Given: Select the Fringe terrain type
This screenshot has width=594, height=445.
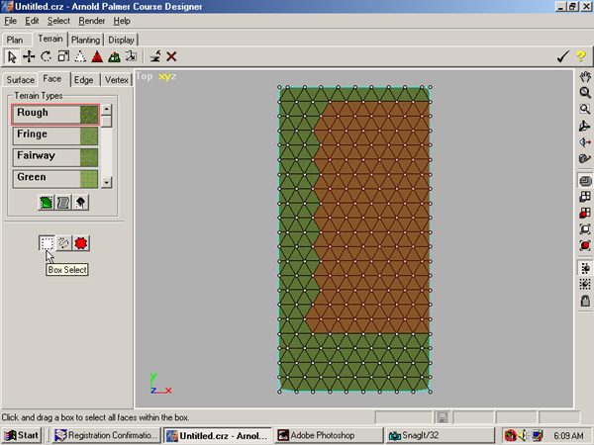Looking at the screenshot, I should click(x=55, y=135).
